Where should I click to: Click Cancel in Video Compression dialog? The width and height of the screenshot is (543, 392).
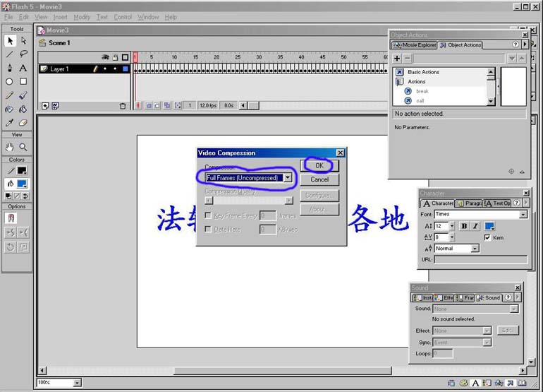[319, 179]
